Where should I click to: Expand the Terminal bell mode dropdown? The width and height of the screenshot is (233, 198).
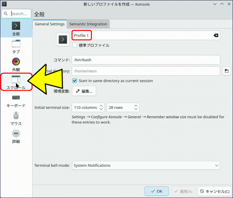tap(146, 165)
